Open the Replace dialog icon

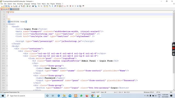coord(36,6)
